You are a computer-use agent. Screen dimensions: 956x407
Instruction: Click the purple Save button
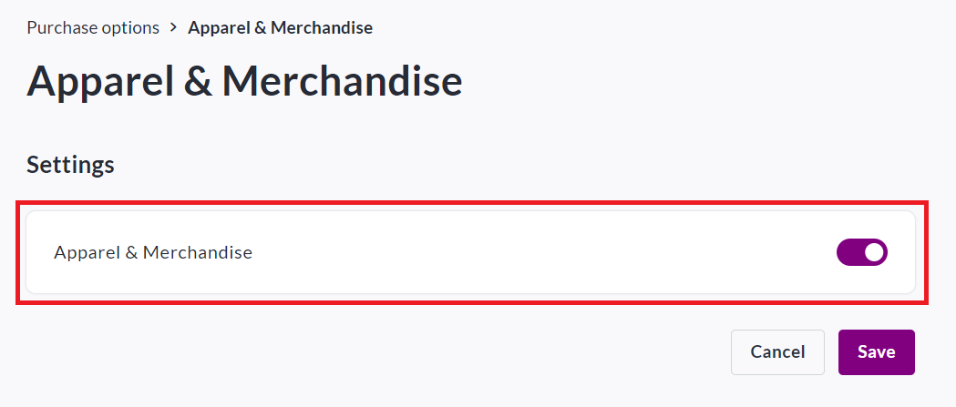[x=876, y=351]
